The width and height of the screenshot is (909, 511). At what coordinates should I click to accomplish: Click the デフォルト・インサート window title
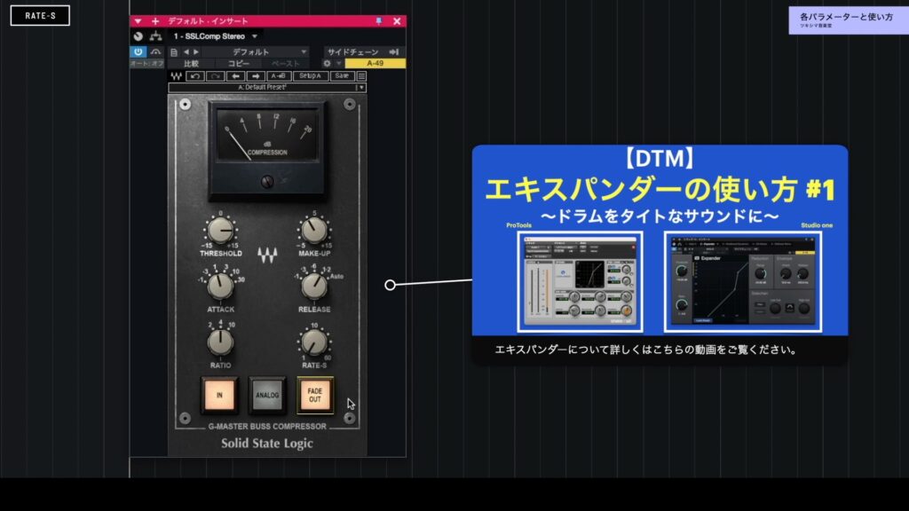click(208, 21)
